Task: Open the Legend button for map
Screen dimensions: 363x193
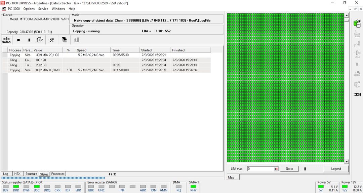Action: click(x=336, y=169)
